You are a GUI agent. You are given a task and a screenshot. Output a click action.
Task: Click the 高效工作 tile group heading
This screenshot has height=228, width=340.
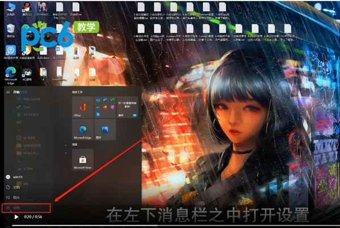(77, 92)
